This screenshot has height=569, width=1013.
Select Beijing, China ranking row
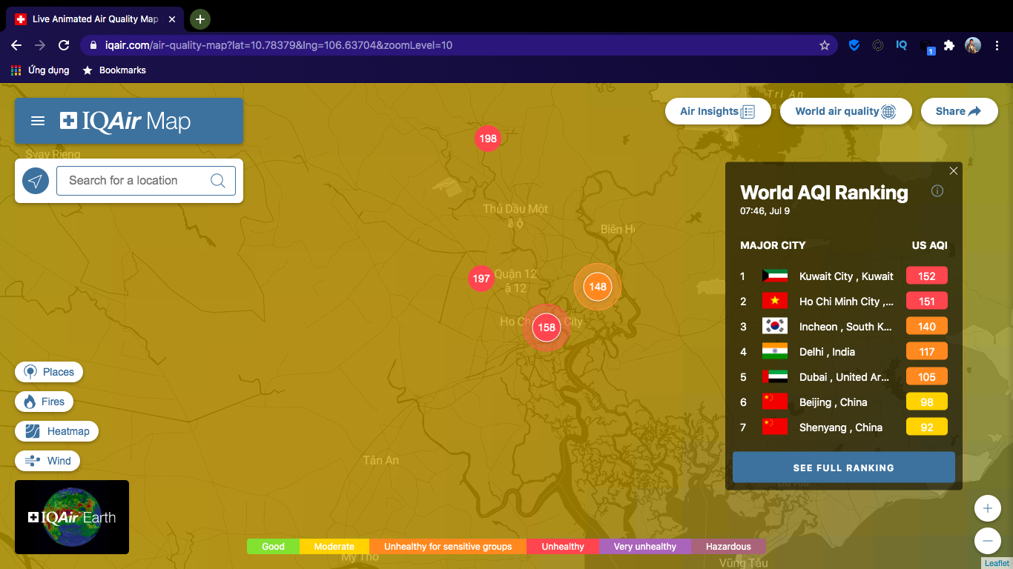coord(844,402)
